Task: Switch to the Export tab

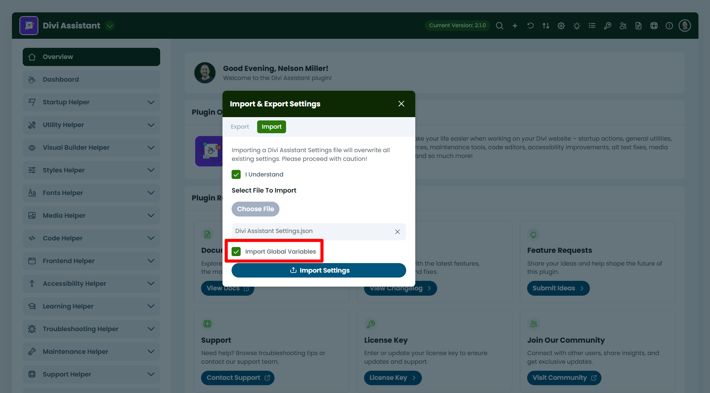Action: pos(240,127)
